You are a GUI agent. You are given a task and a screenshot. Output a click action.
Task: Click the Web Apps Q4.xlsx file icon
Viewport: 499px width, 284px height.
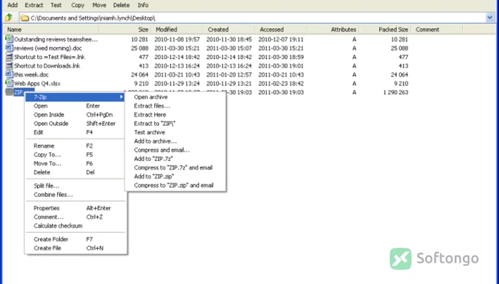(x=9, y=83)
